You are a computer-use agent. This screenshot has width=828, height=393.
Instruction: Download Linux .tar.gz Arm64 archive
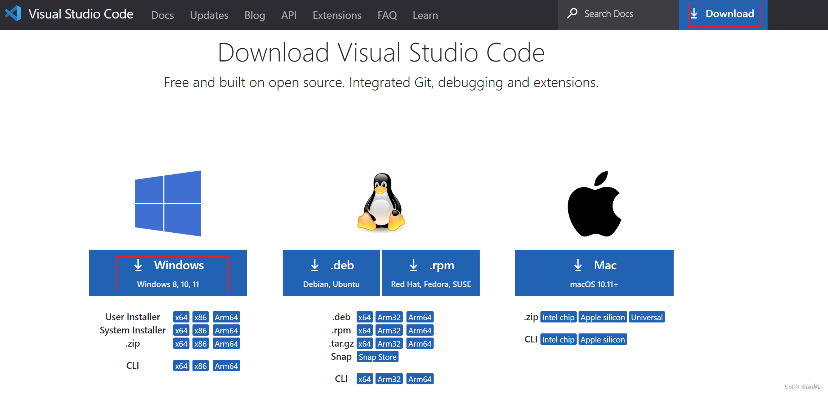(420, 344)
